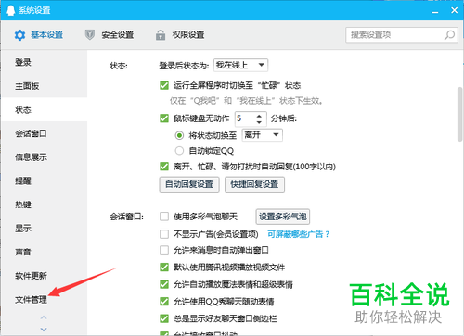Image resolution: width=464 pixels, height=336 pixels.
Task: Toggle 默认使用腾讯视频播放视频文件 checkbox
Action: click(x=164, y=267)
